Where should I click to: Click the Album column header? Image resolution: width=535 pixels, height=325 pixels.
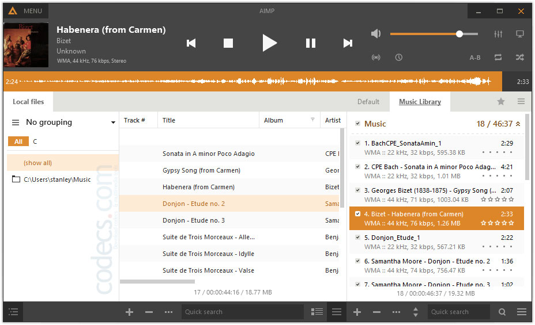click(289, 120)
